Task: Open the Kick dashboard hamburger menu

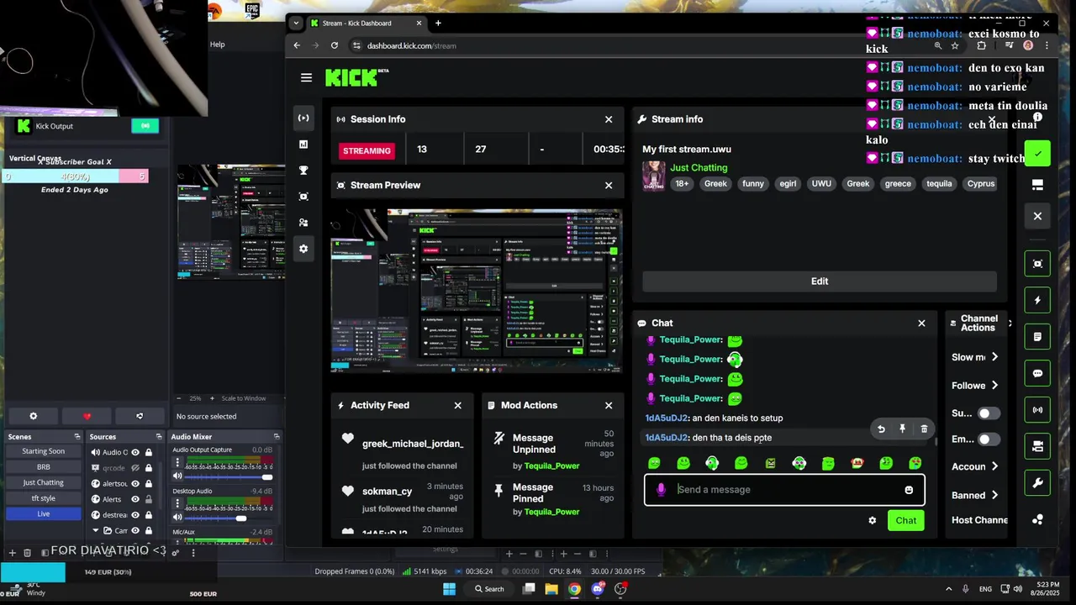Action: [306, 77]
